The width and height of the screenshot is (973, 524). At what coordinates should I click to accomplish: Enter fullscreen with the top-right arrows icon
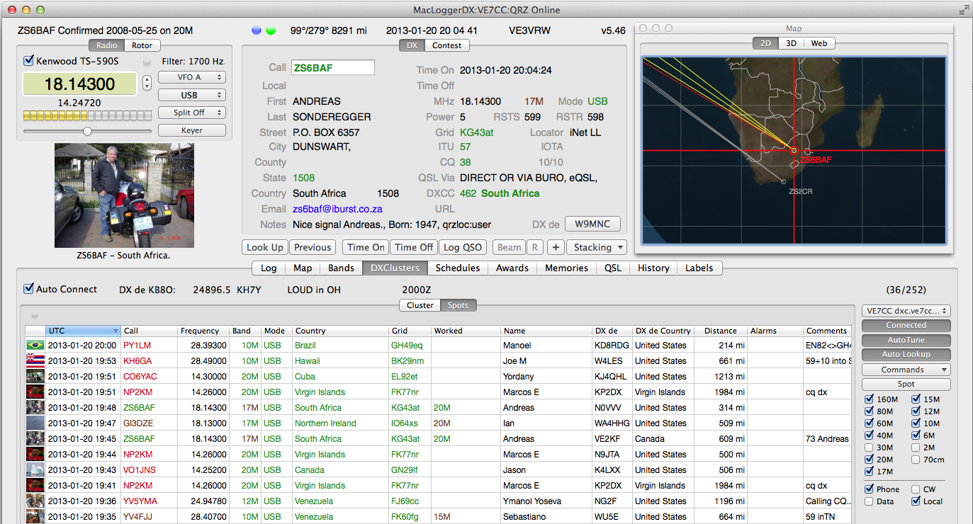[x=963, y=10]
